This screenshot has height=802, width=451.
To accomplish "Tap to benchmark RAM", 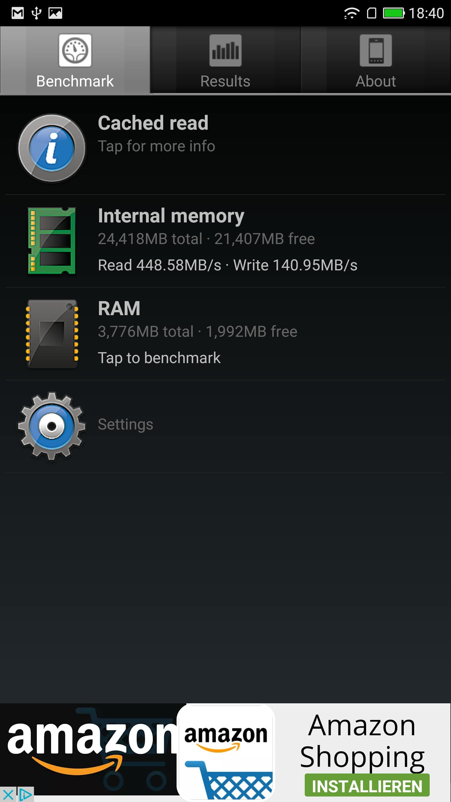I will tap(159, 358).
